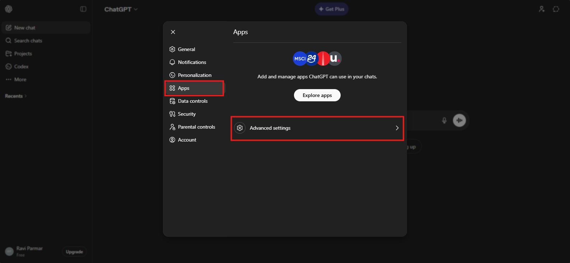Open Projects in sidebar
The image size is (570, 263).
pos(46,54)
